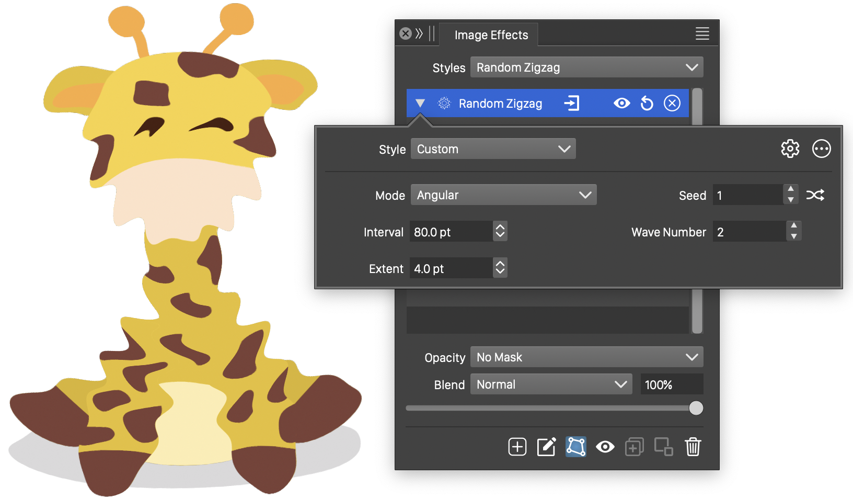Viewport: 853px width, 499px height.
Task: Open the Styles dropdown showing Random Zigzag
Action: coord(586,67)
